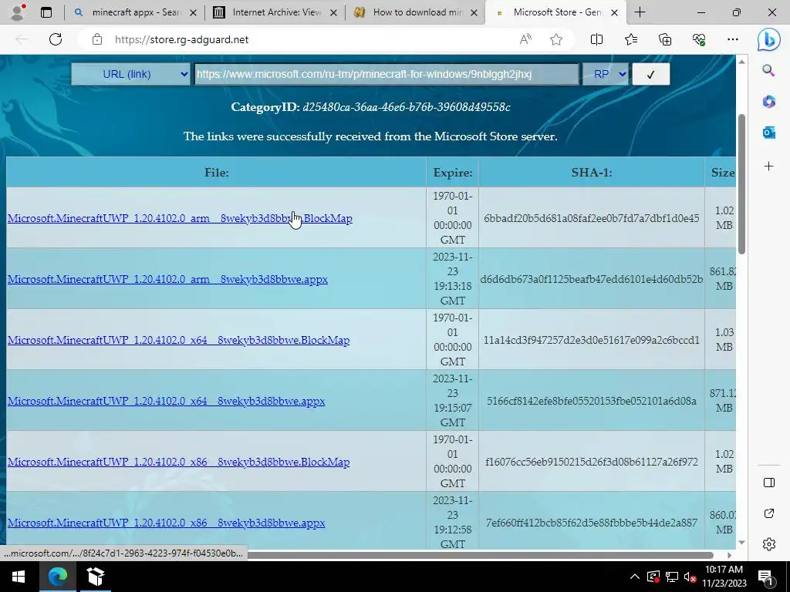Click the File: column header
790x592 pixels.
click(216, 173)
